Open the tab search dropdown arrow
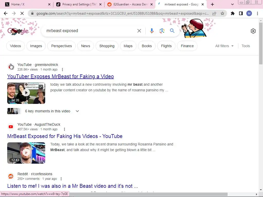Screen dimensions: 263x197 (232, 4)
